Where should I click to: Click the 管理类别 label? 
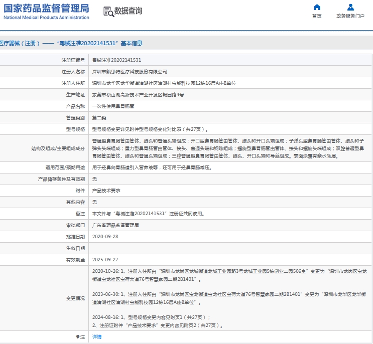(75, 118)
